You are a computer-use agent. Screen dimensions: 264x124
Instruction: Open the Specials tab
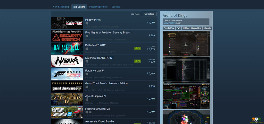pos(116,7)
